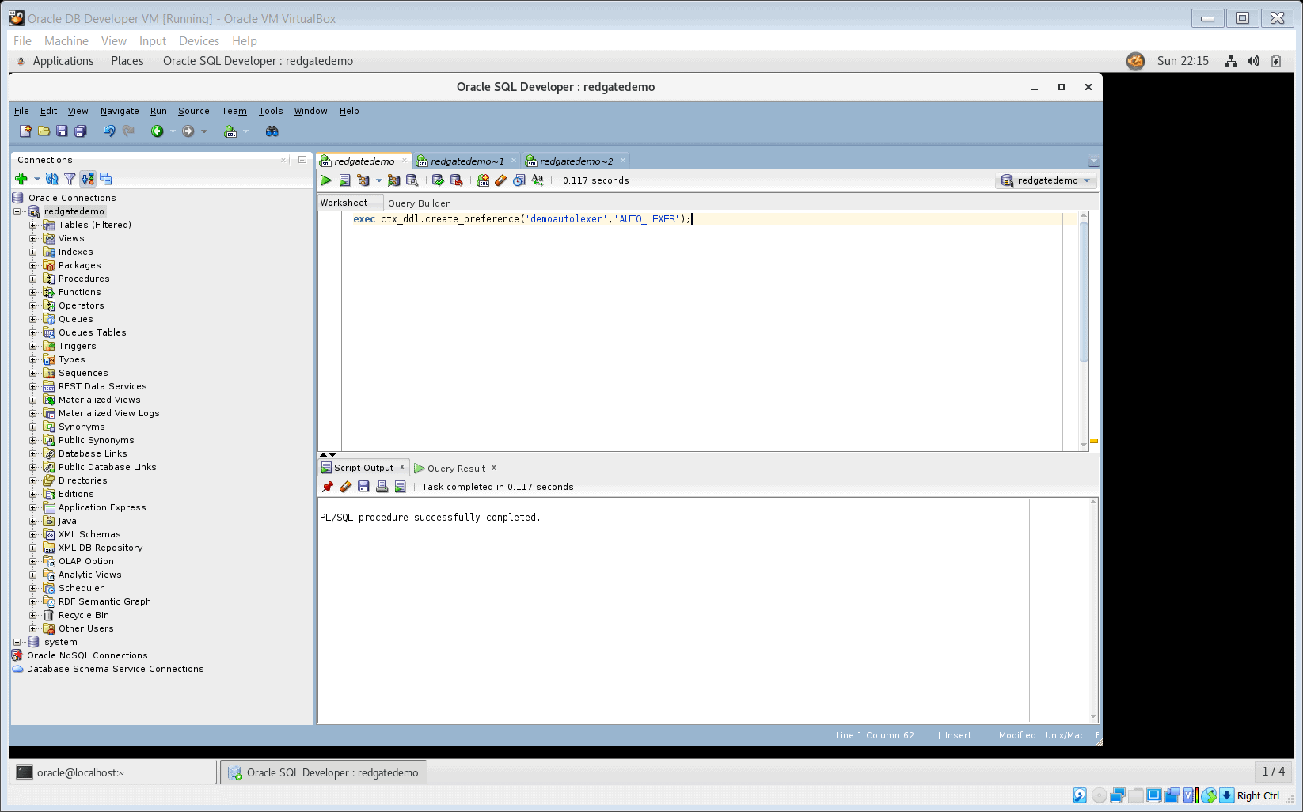Open the SQL Worksheet dropdown arrow in main toolbar

[245, 131]
